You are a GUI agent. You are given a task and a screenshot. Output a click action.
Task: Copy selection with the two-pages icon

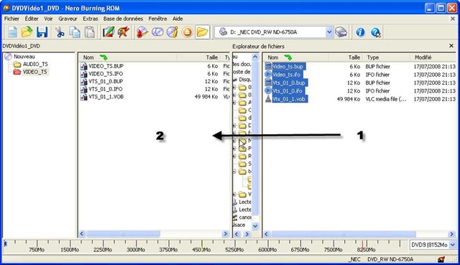(75, 32)
